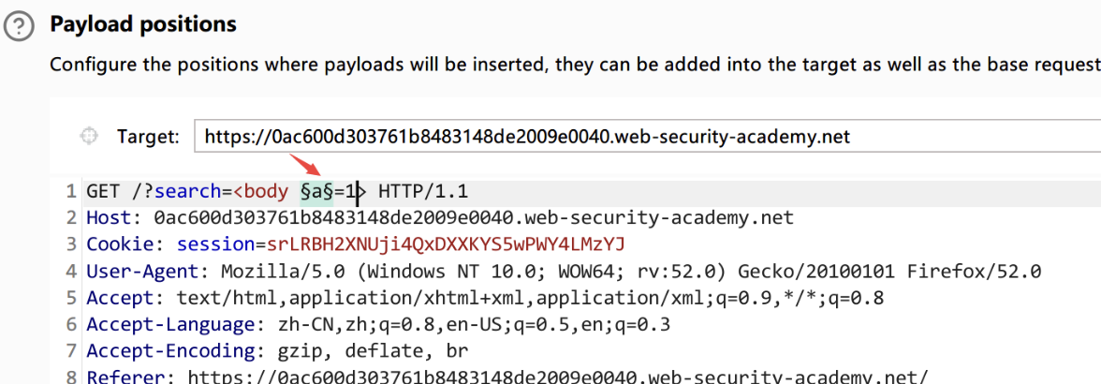Click the "search" parameter name in request
This screenshot has height=384, width=1101.
coord(187,192)
